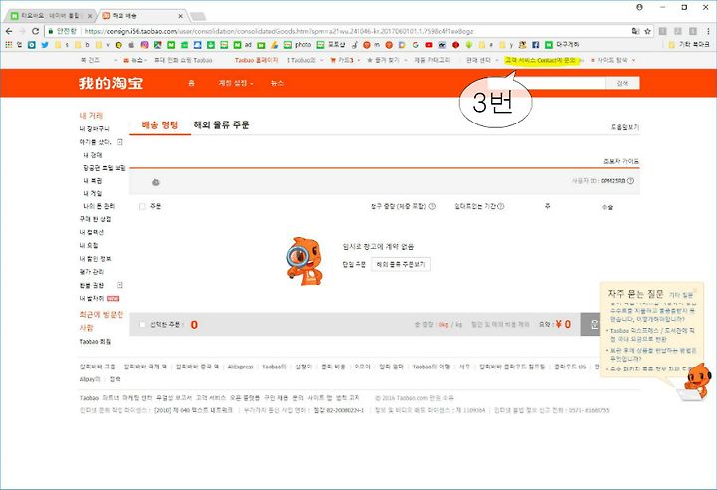This screenshot has height=490, width=717.
Task: Open the new tab button
Action: pyautogui.click(x=198, y=17)
